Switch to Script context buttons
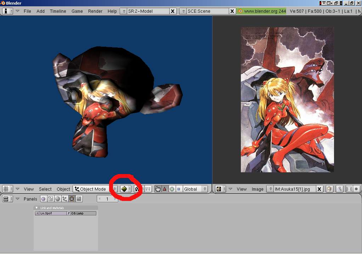 pos(51,199)
